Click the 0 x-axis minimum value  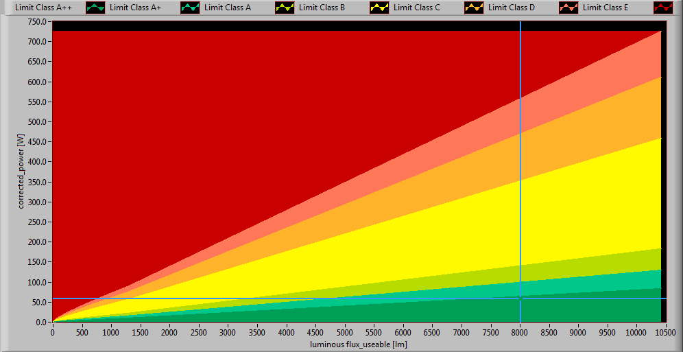coord(53,332)
